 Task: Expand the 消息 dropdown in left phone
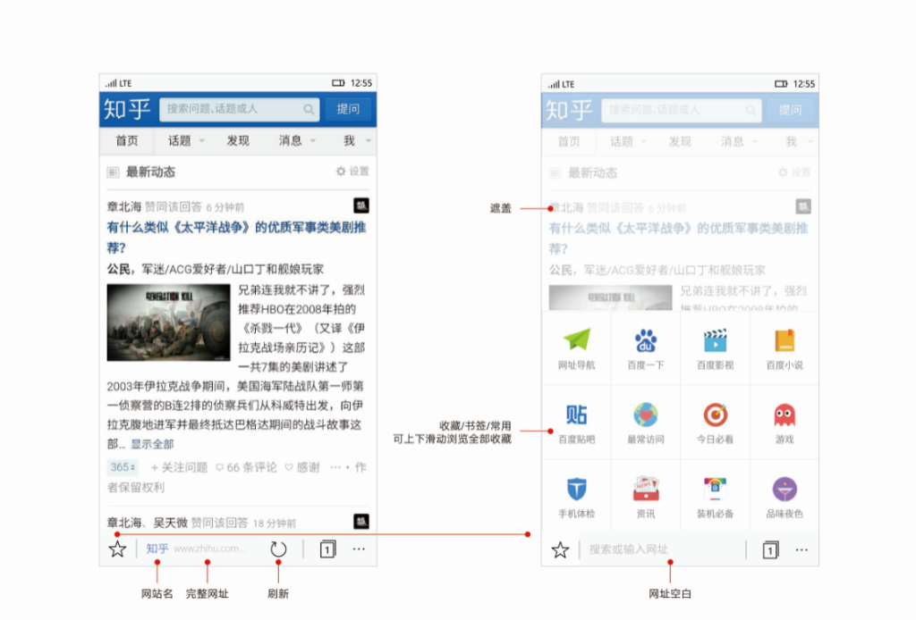click(297, 141)
